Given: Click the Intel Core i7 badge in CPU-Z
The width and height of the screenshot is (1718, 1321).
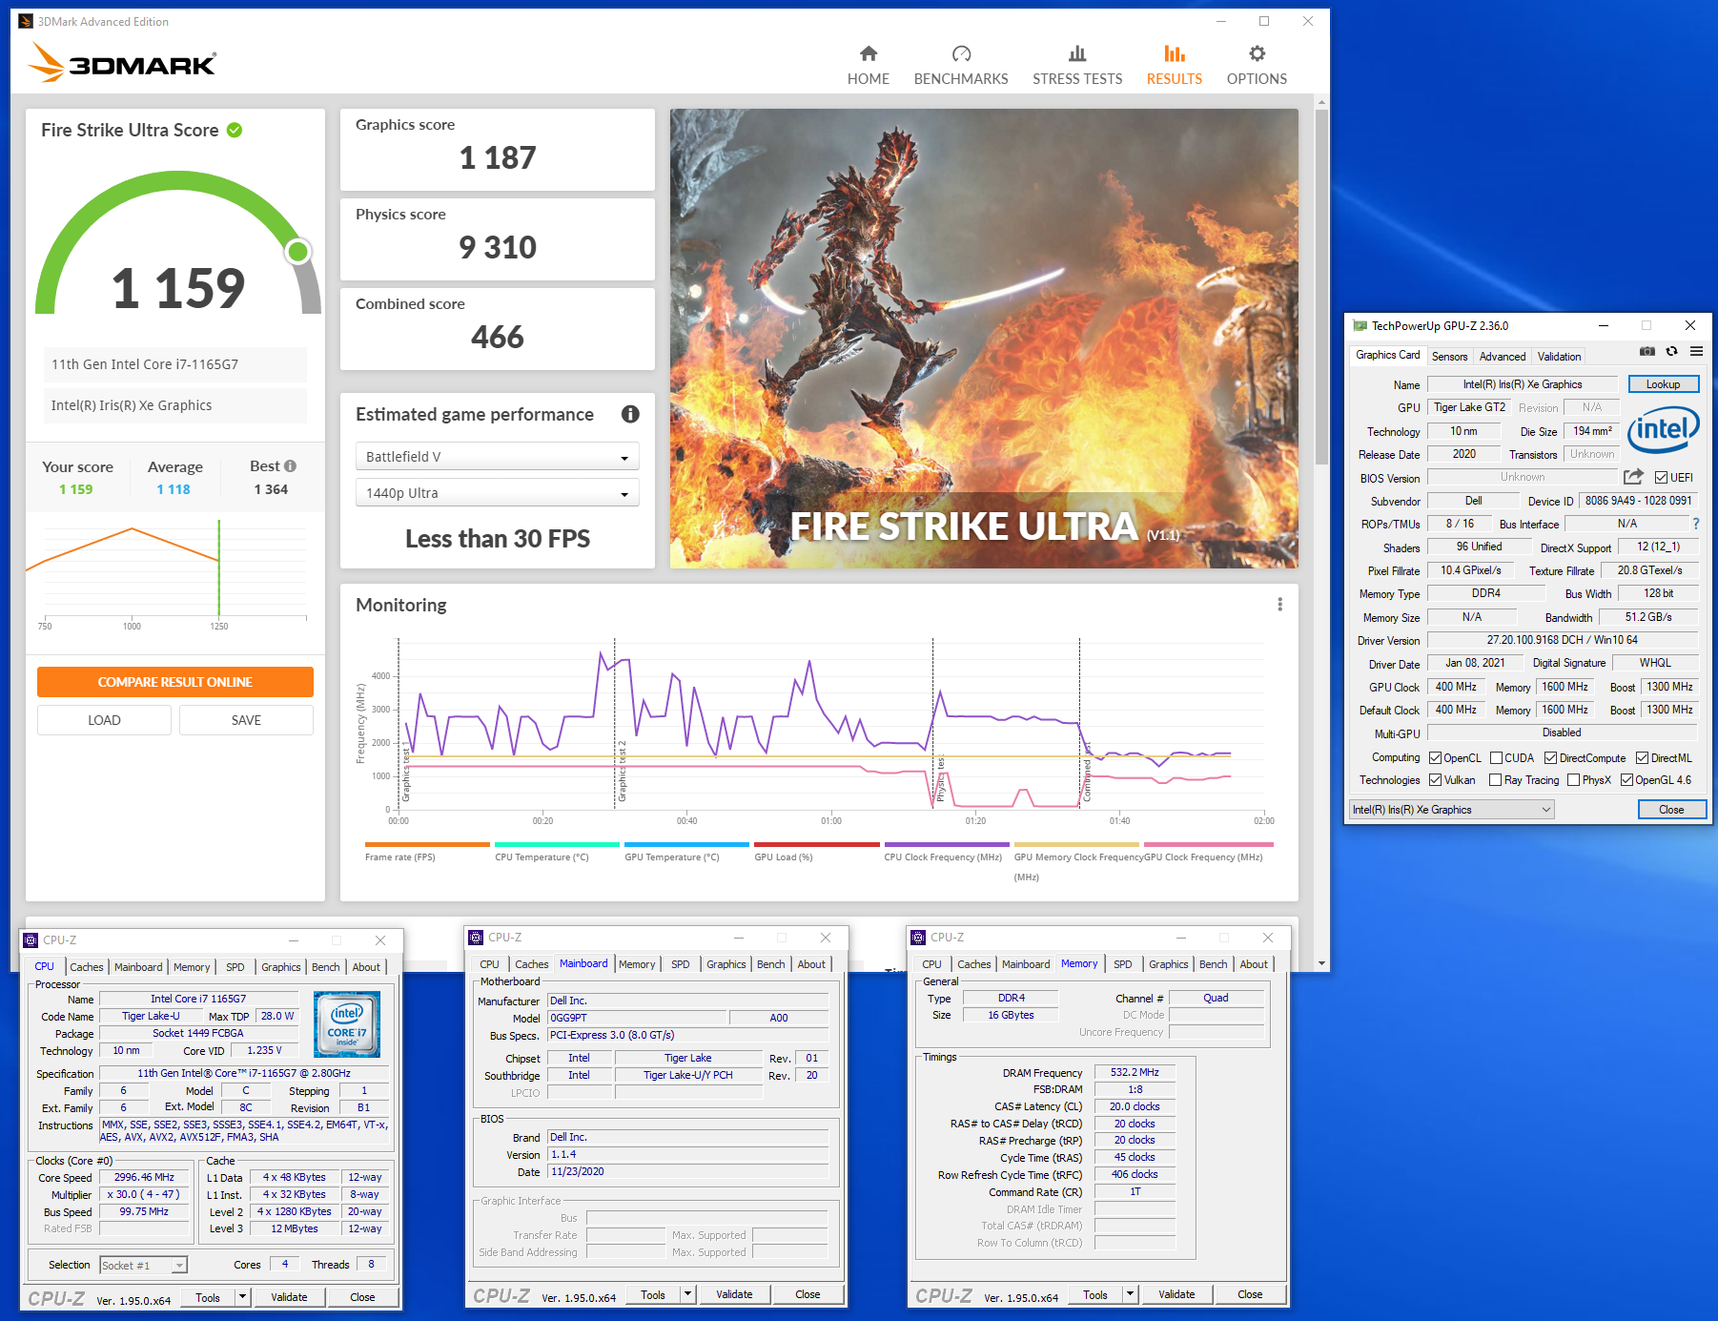Looking at the screenshot, I should pyautogui.click(x=347, y=1024).
